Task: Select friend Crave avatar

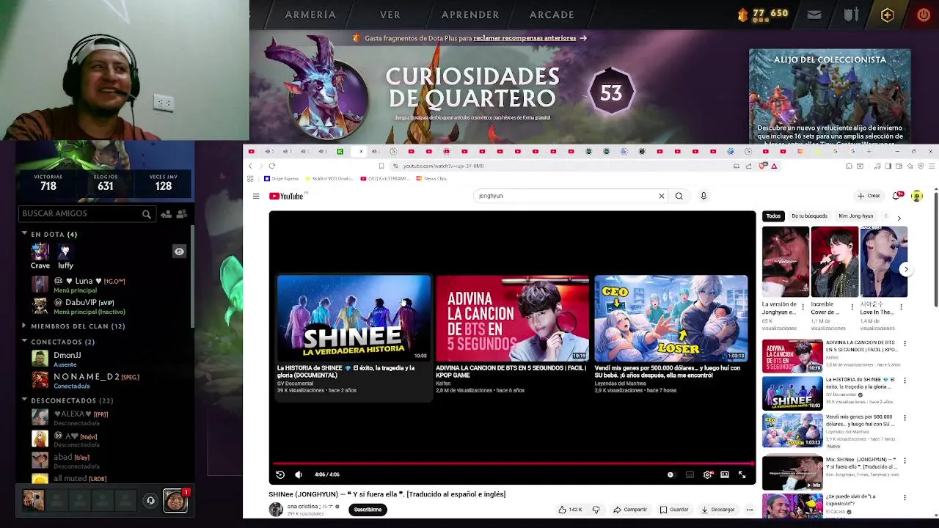Action: point(40,252)
